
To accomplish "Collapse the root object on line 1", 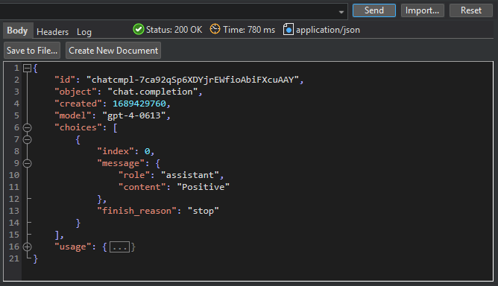I will point(28,68).
